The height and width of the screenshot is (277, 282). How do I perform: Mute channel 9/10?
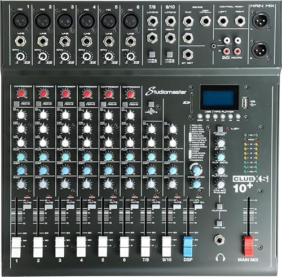[177, 206]
